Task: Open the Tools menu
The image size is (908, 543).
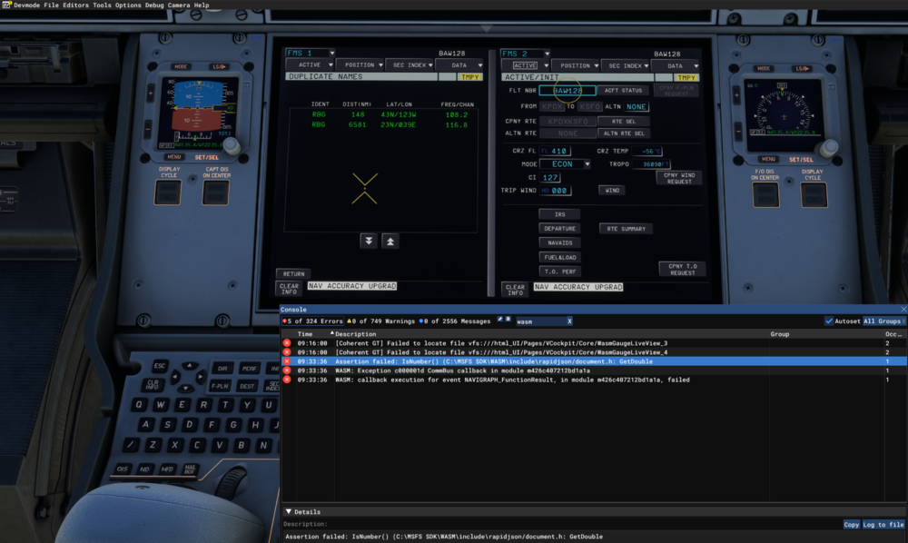Action: (x=101, y=5)
